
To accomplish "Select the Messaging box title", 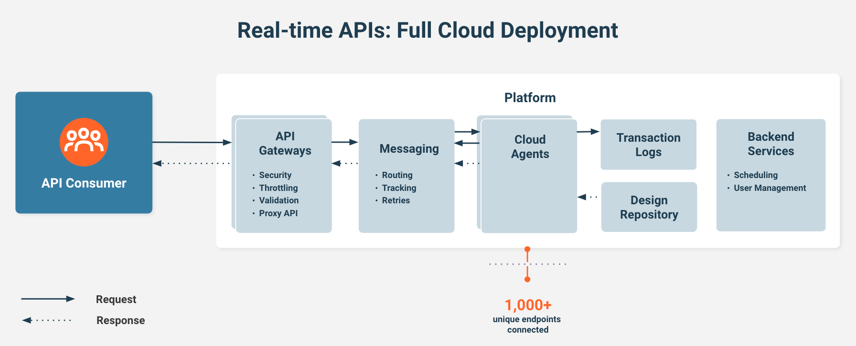I will pyautogui.click(x=409, y=149).
